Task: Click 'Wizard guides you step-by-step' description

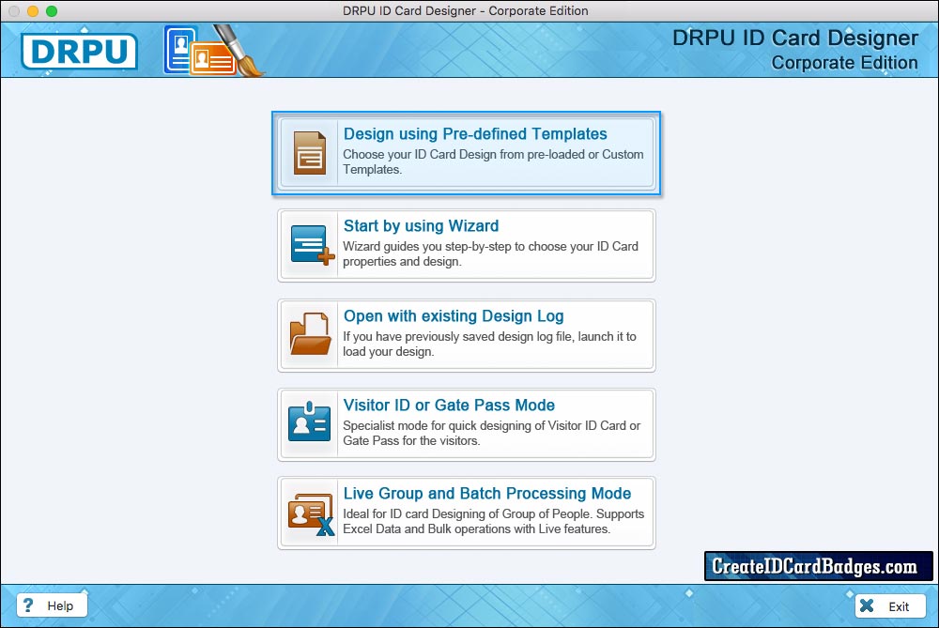Action: point(490,253)
